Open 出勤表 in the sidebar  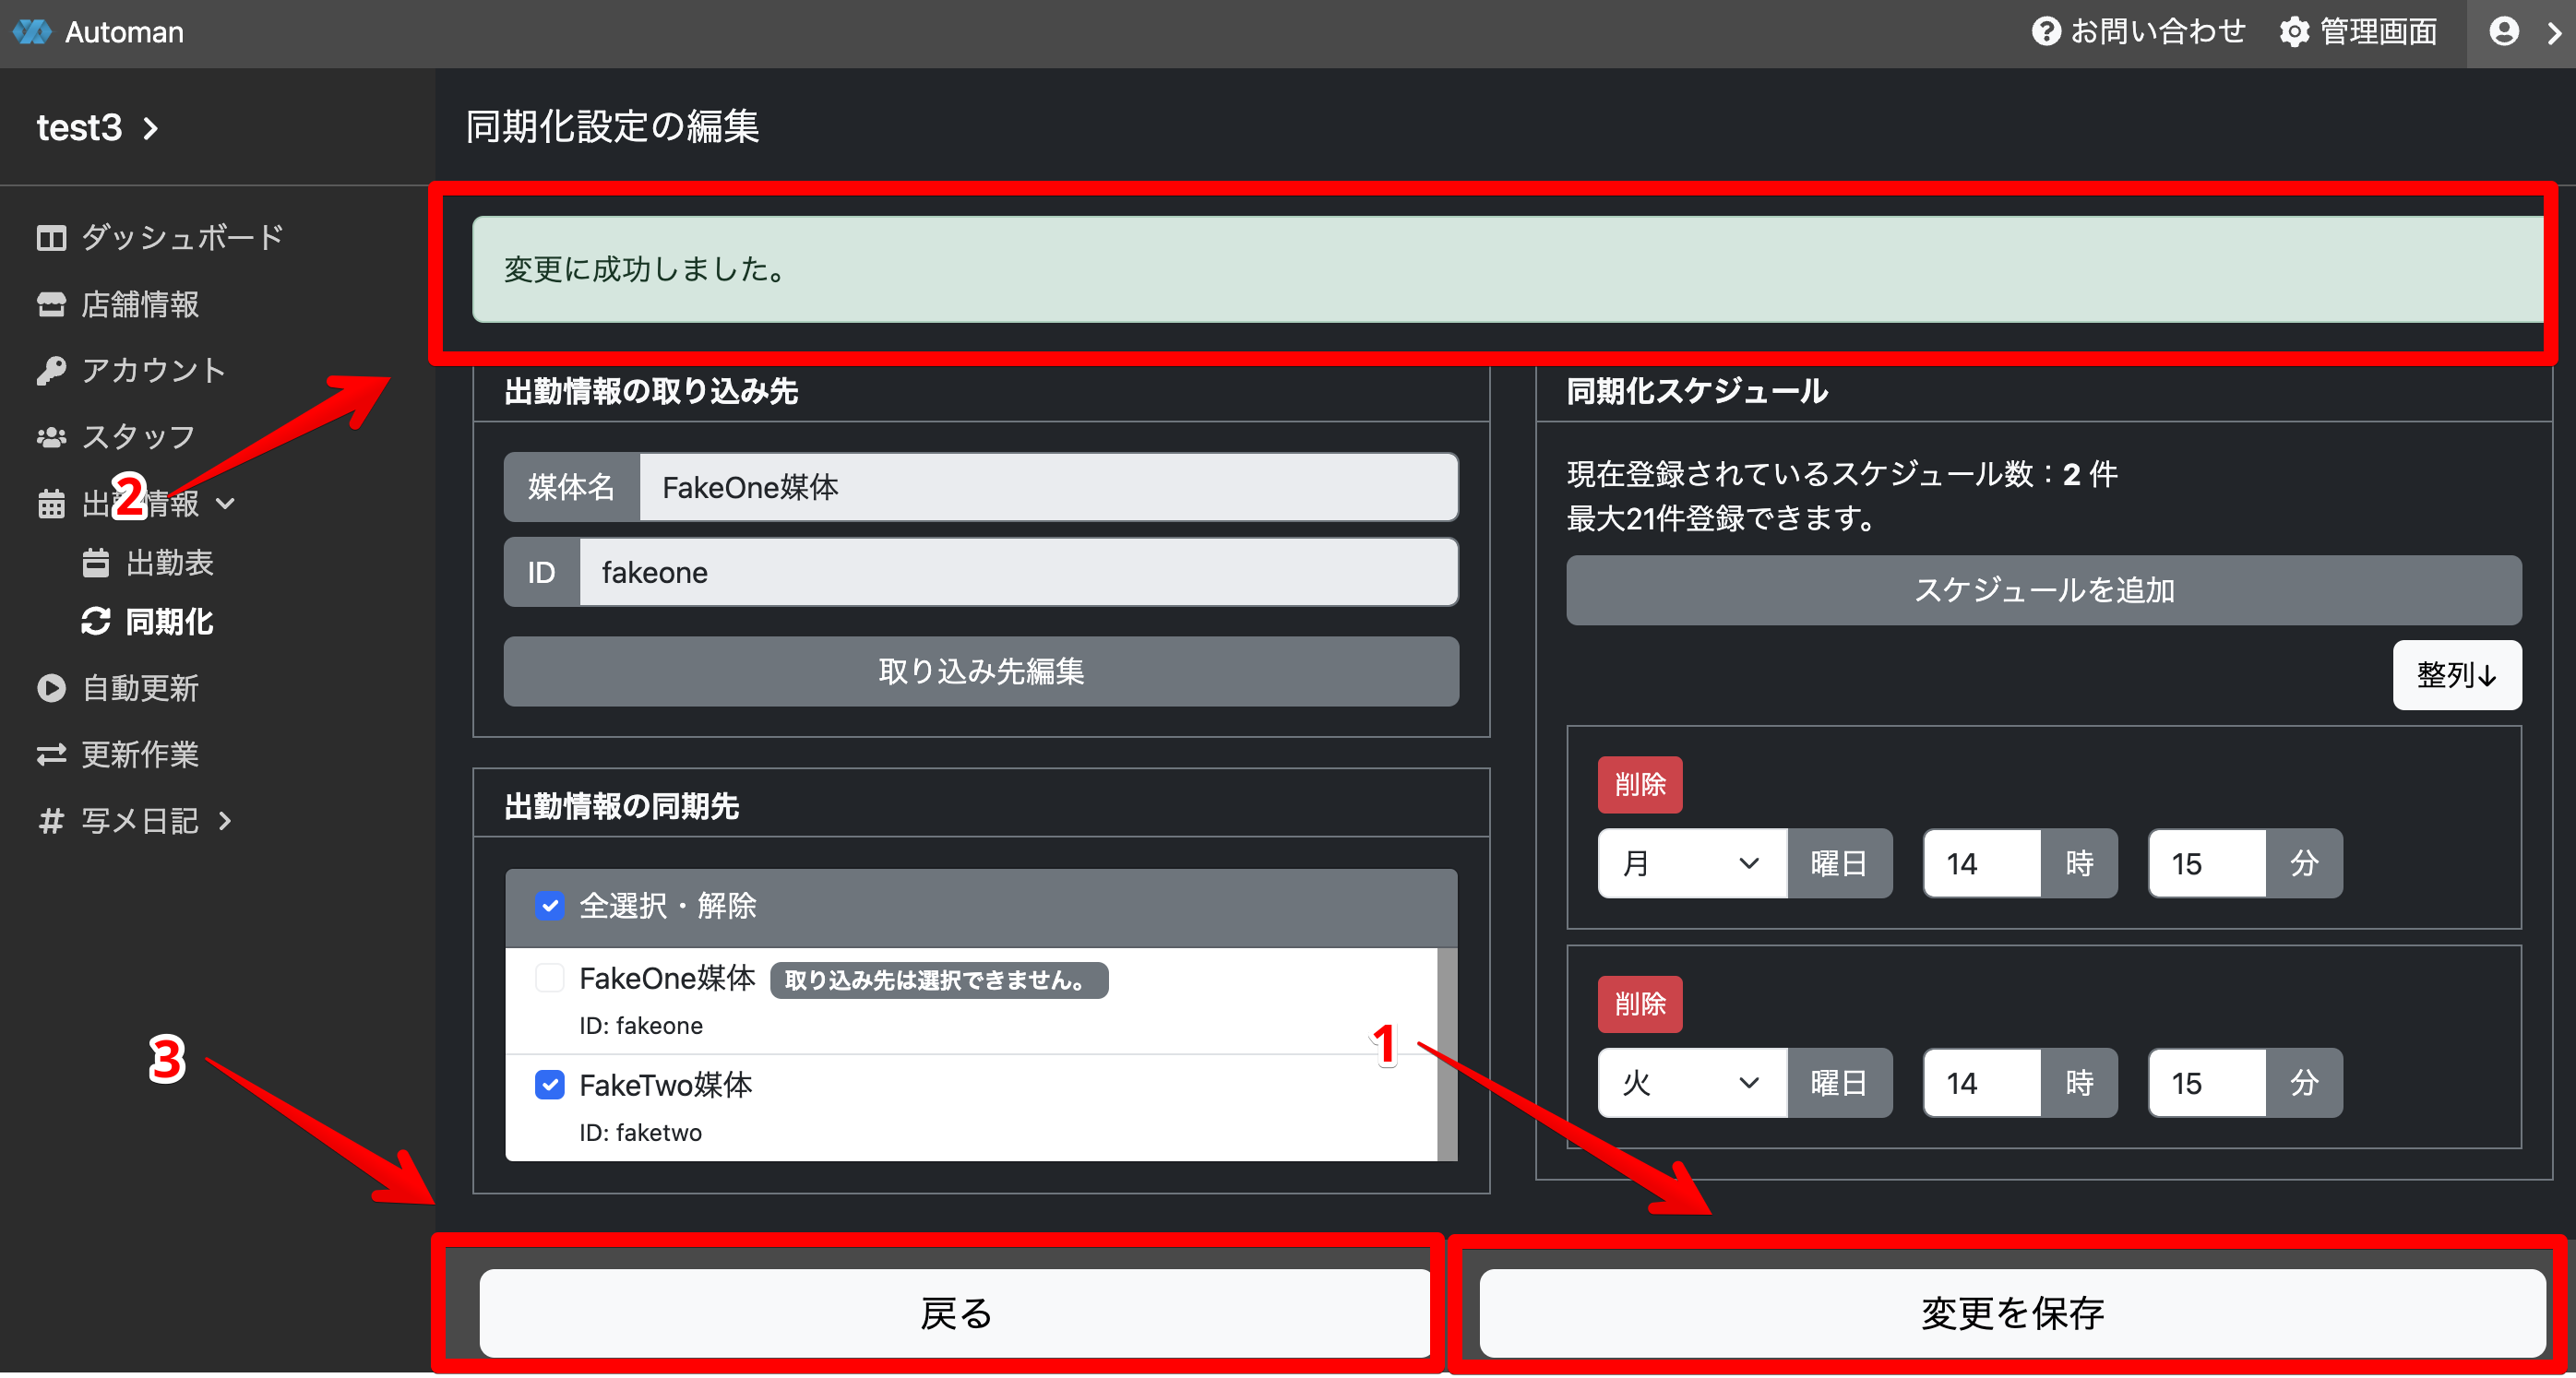(x=169, y=563)
